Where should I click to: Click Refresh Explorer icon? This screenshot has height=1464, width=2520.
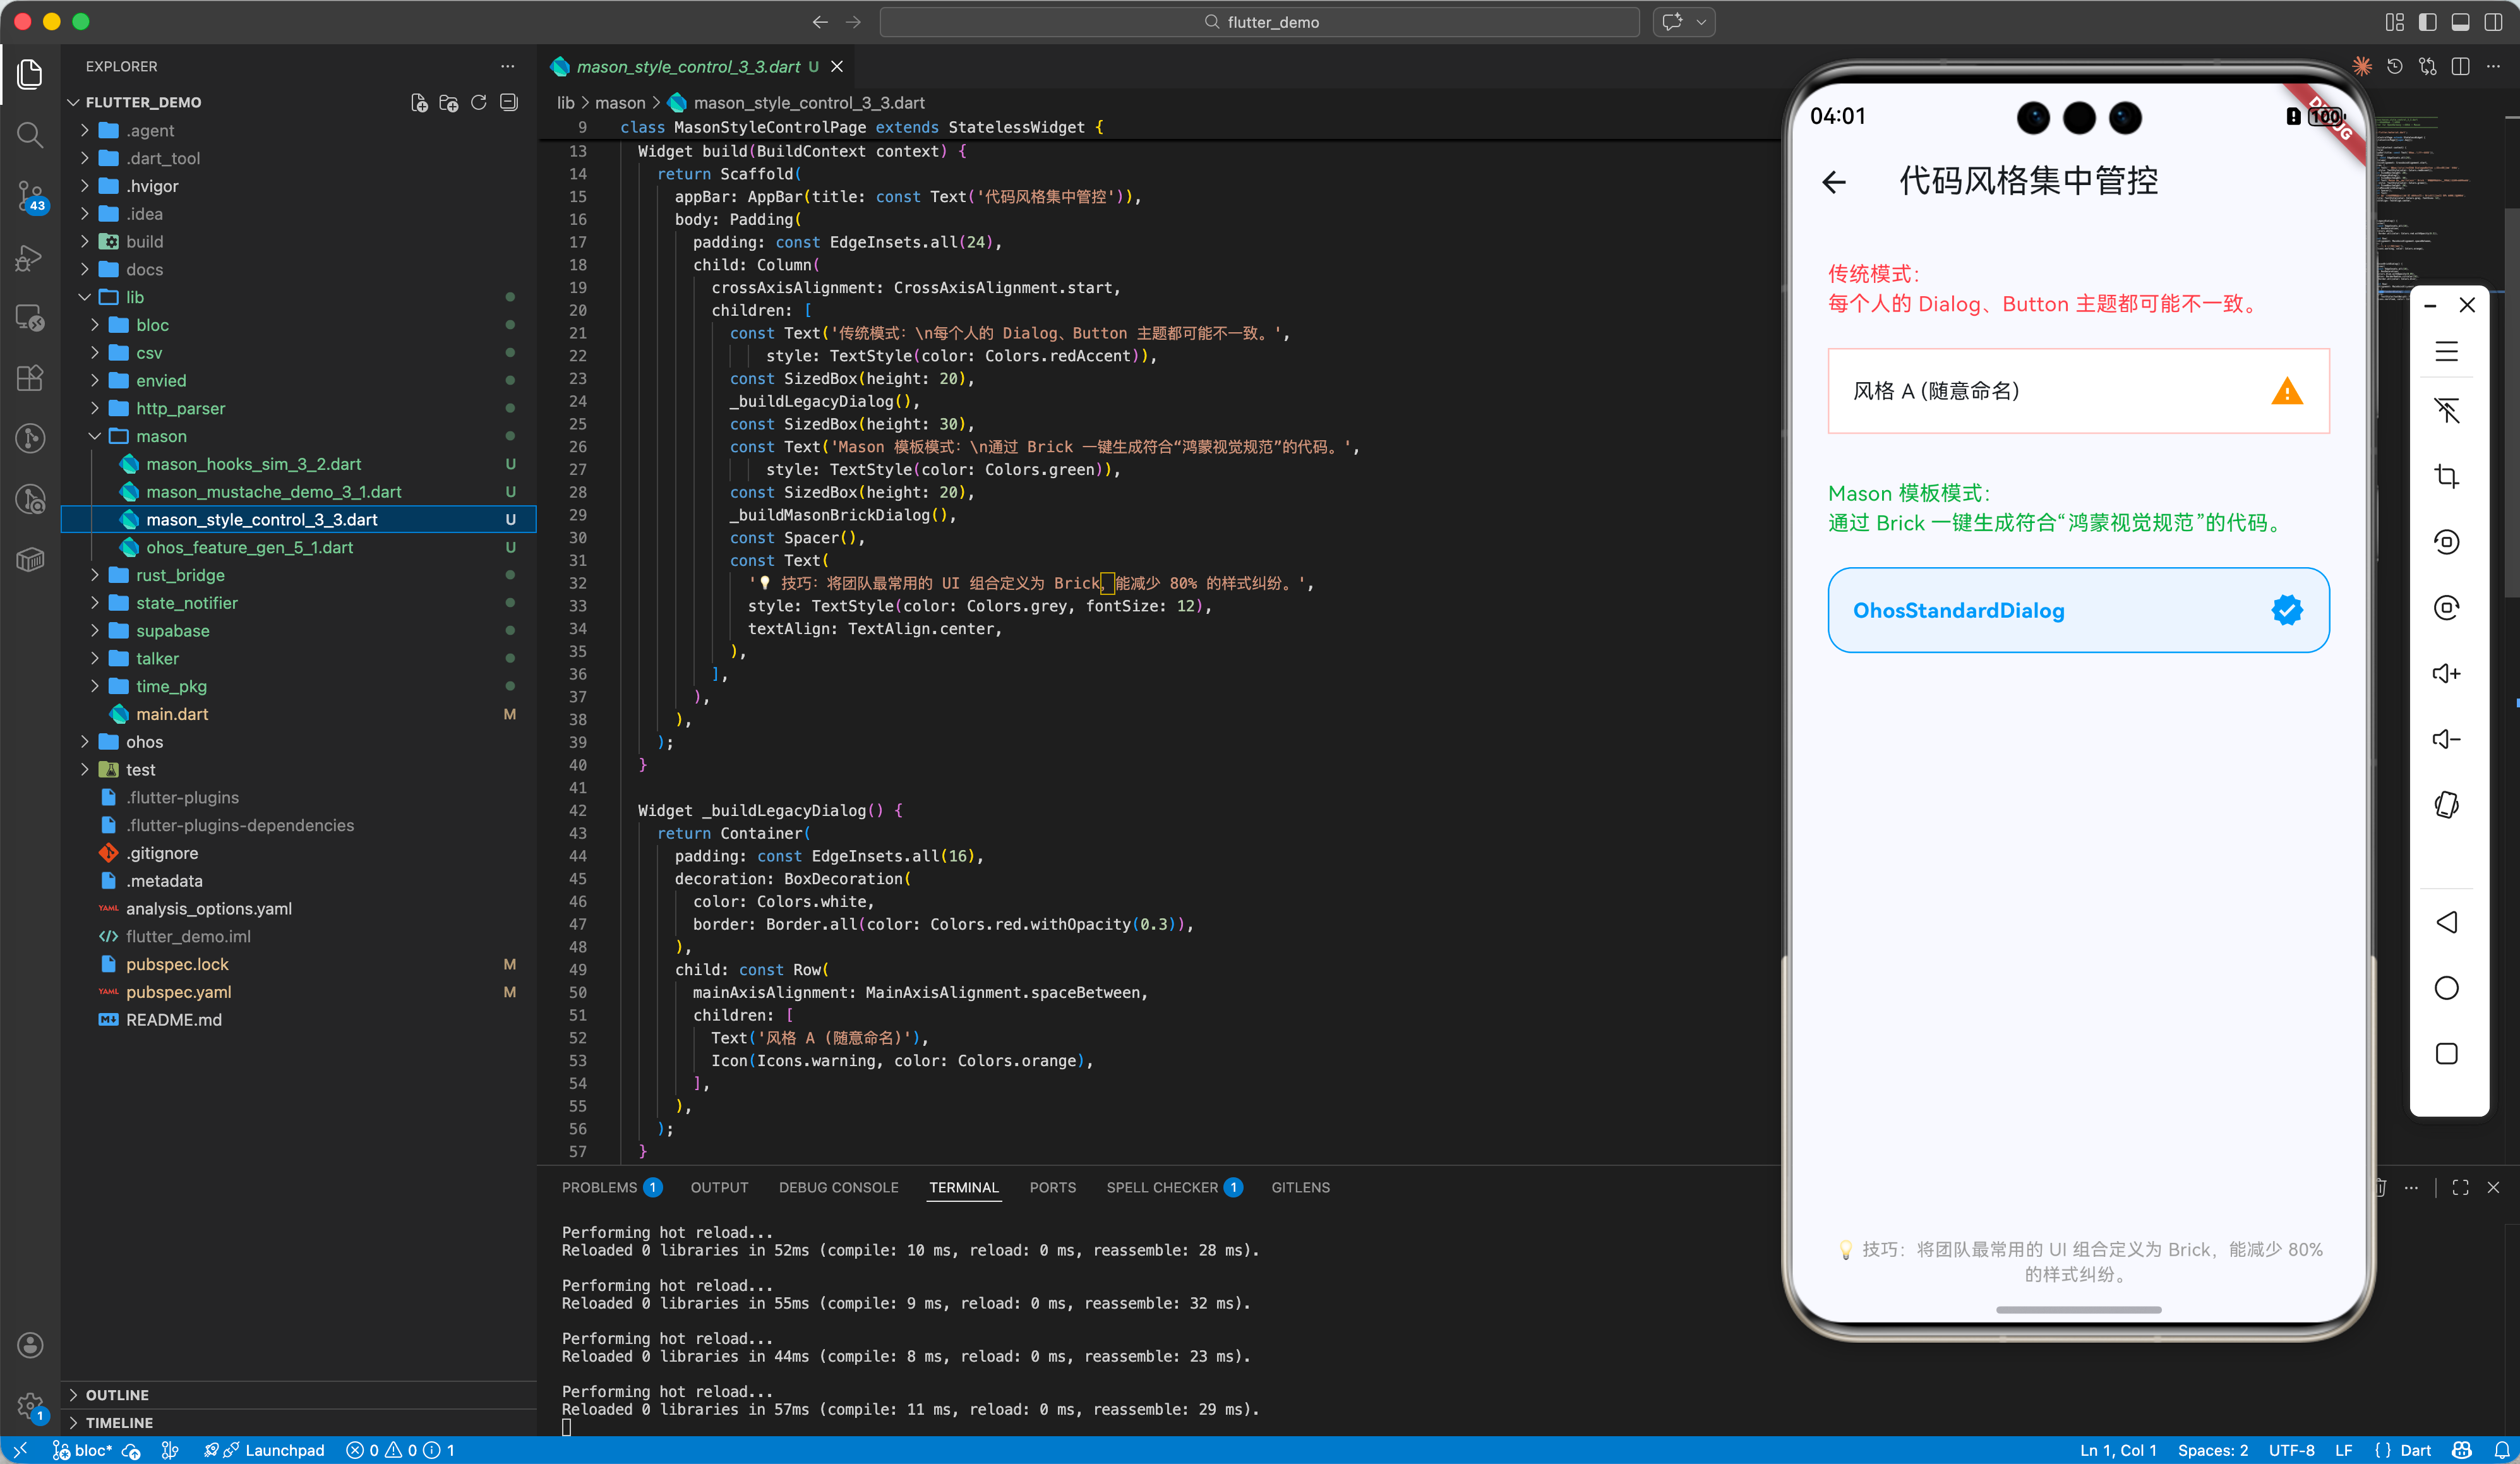click(479, 103)
